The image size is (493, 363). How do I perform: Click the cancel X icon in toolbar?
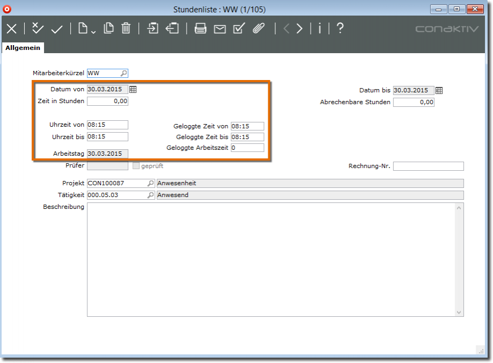click(11, 29)
